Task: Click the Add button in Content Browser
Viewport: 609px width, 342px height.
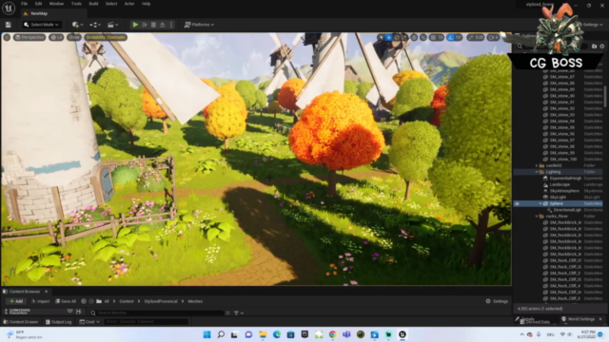Action: click(16, 301)
